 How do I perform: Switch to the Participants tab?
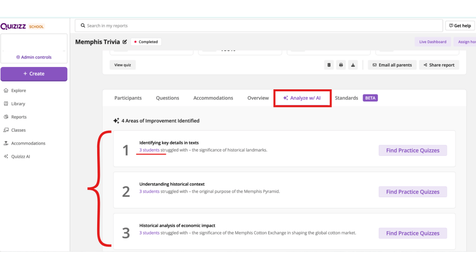click(x=128, y=98)
